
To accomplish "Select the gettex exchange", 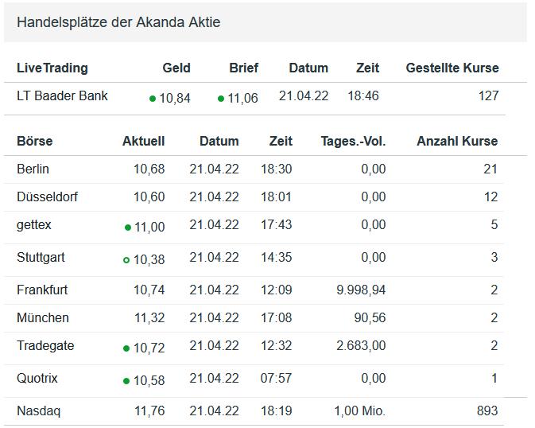I will [34, 225].
